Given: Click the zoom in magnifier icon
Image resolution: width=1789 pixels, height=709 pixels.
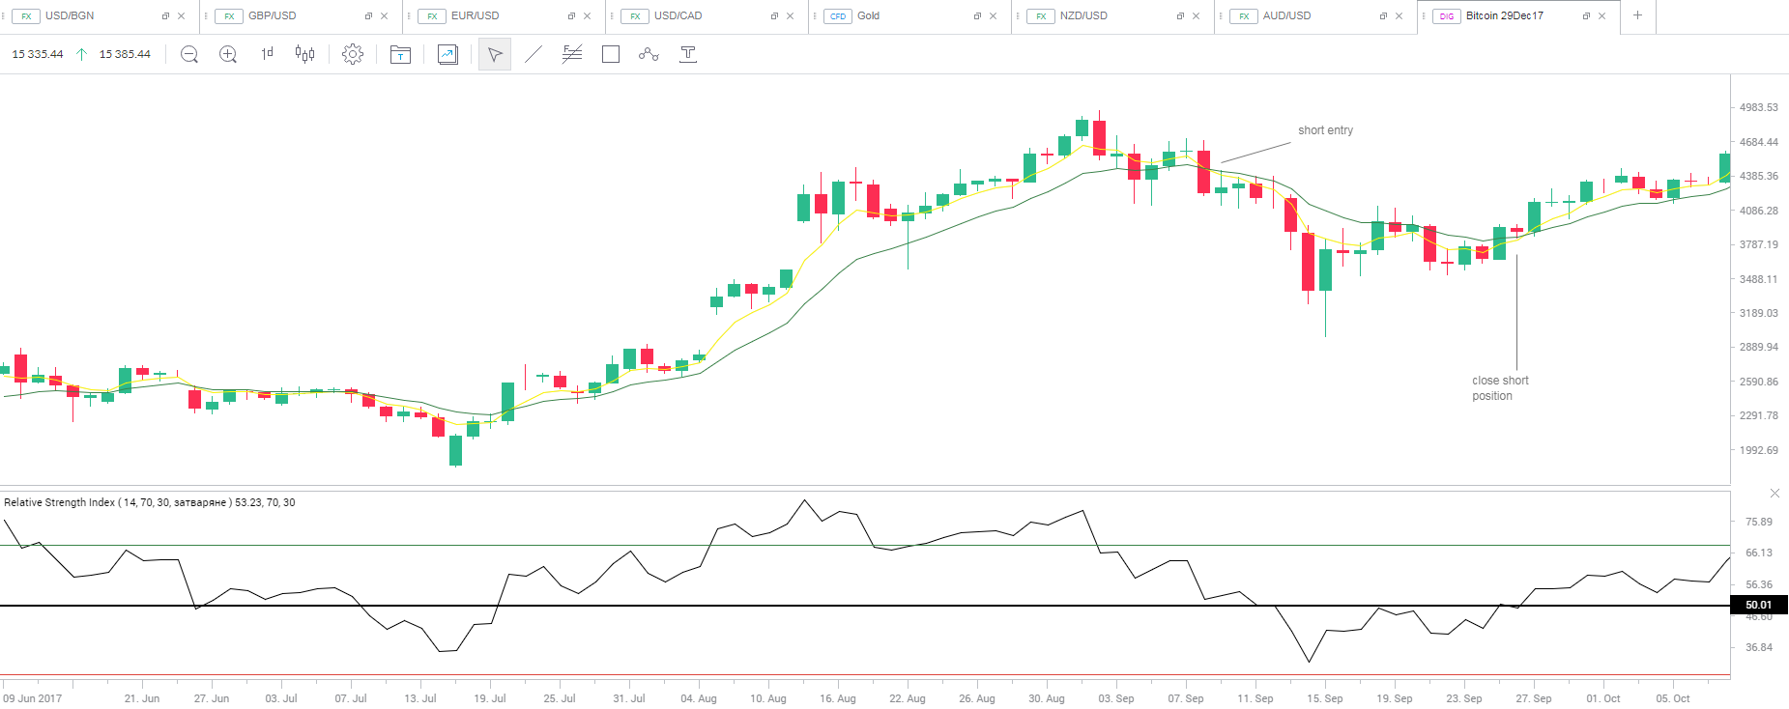Looking at the screenshot, I should 228,55.
